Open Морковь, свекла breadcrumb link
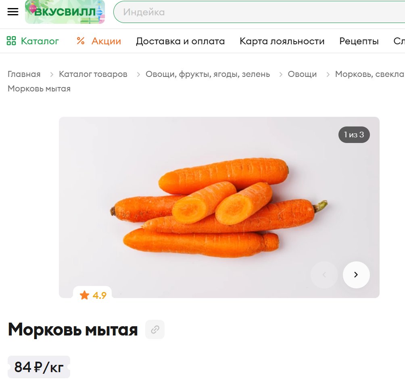Image resolution: width=405 pixels, height=381 pixels. (x=370, y=74)
